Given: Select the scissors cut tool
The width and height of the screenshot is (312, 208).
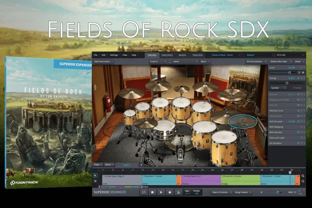Looking at the screenshot, I should point(95,181).
